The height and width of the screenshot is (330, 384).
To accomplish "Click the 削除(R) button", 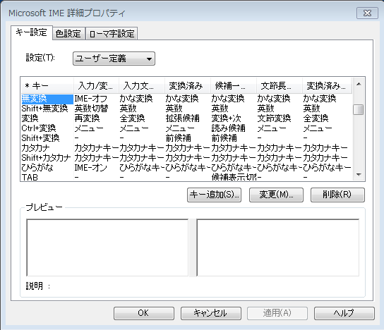I will tap(337, 195).
